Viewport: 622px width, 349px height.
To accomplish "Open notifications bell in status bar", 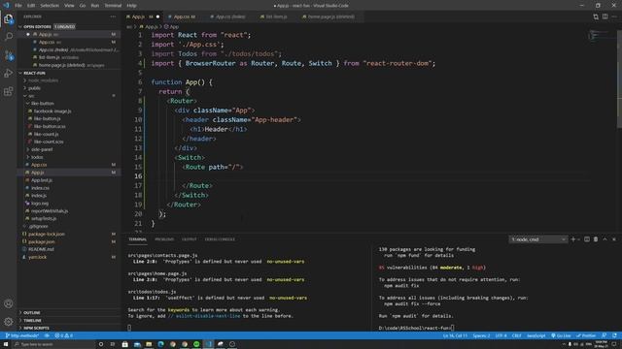I will [x=614, y=335].
